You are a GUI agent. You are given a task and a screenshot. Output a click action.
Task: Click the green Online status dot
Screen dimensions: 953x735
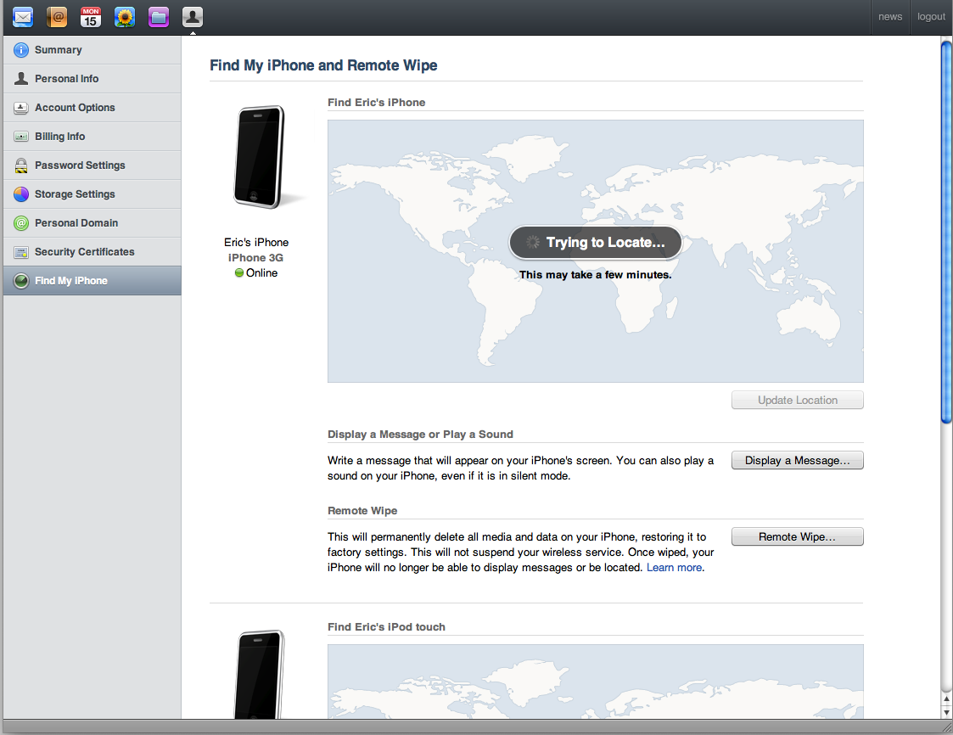click(x=238, y=273)
